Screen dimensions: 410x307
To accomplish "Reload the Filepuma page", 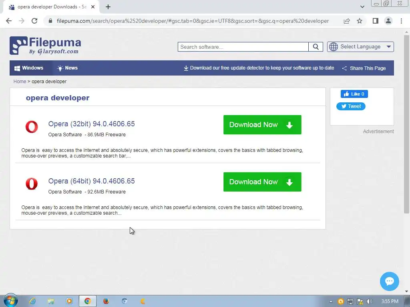I will click(34, 21).
